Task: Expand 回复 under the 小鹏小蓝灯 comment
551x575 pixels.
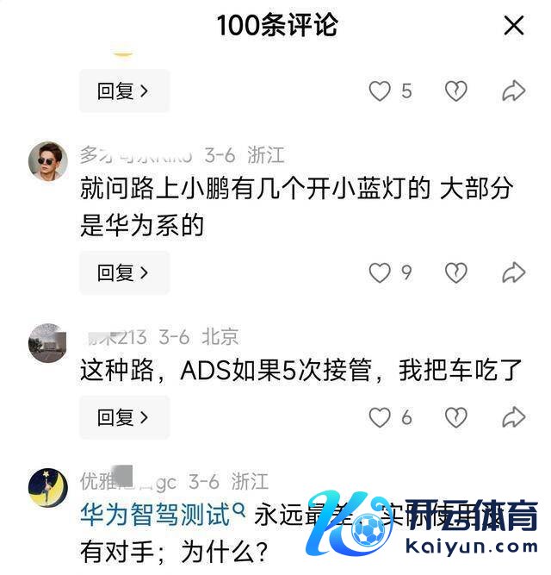Action: tap(124, 272)
